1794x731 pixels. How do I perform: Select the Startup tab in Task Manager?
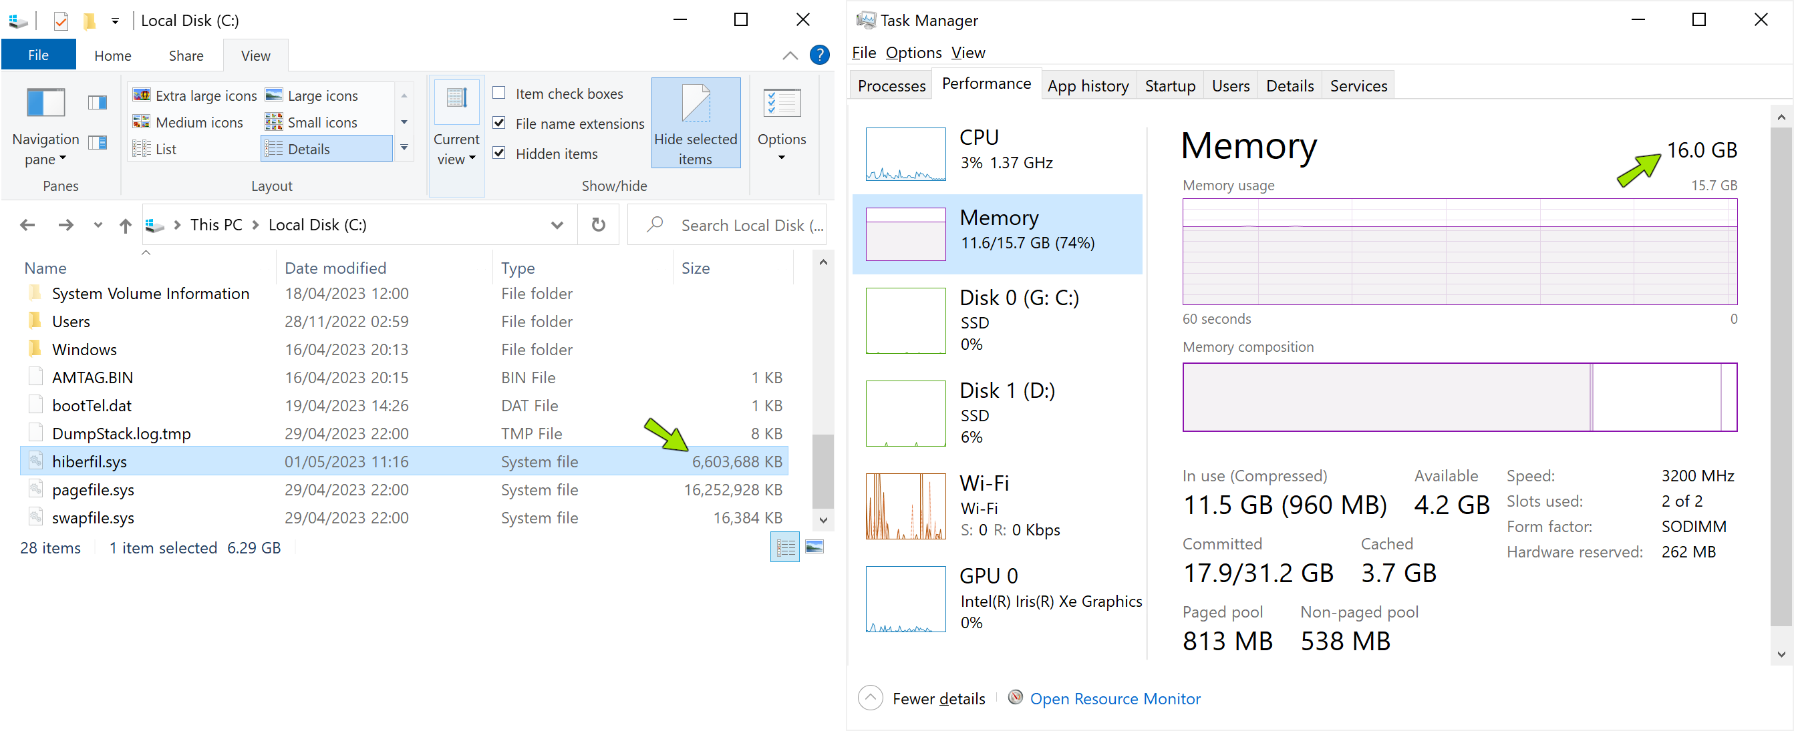[1171, 85]
